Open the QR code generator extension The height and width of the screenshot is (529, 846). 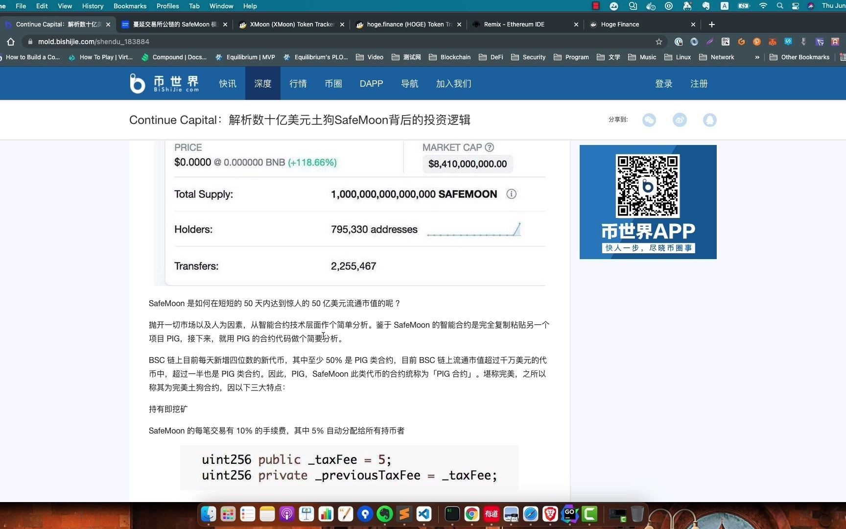coord(726,42)
